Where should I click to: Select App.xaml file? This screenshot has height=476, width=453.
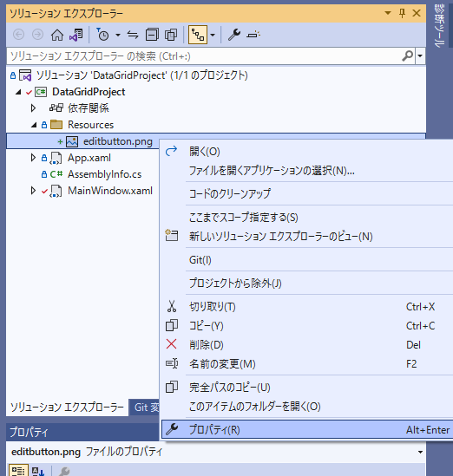pyautogui.click(x=89, y=158)
